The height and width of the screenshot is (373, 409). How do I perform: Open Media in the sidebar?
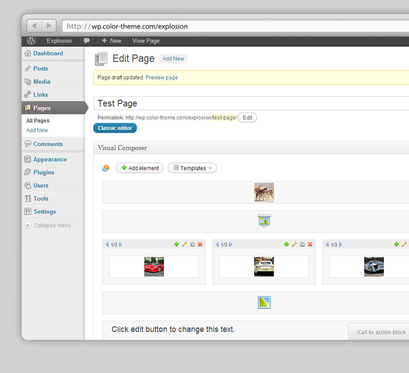pyautogui.click(x=53, y=82)
